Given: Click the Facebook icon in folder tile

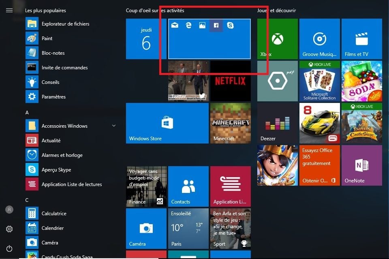Looking at the screenshot, I should click(x=216, y=26).
